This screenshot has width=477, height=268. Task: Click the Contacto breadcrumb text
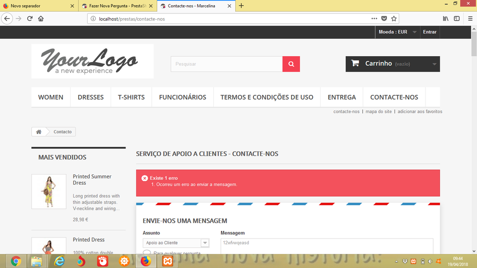tap(62, 132)
